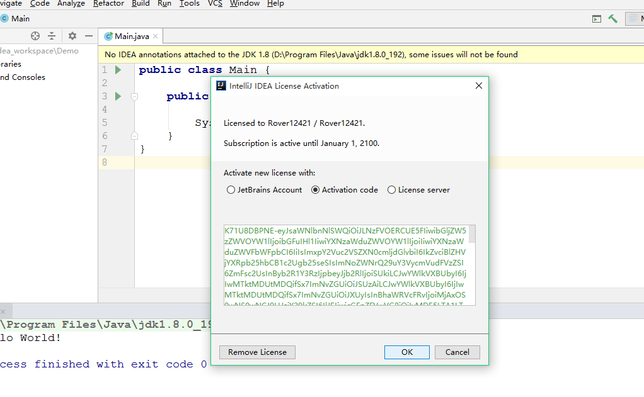Image resolution: width=644 pixels, height=397 pixels.
Task: Click the subscription active until text
Action: point(301,143)
